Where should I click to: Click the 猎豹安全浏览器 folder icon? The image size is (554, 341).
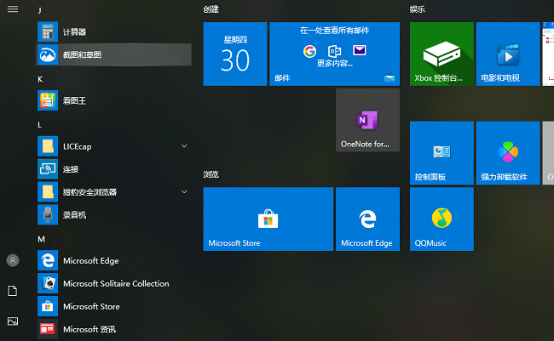[48, 192]
